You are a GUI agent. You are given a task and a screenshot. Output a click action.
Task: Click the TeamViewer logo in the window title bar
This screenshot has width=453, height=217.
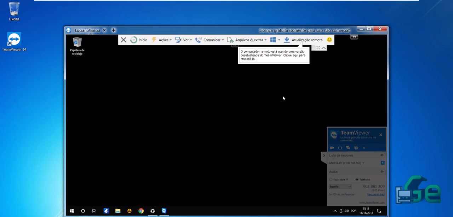(x=68, y=30)
